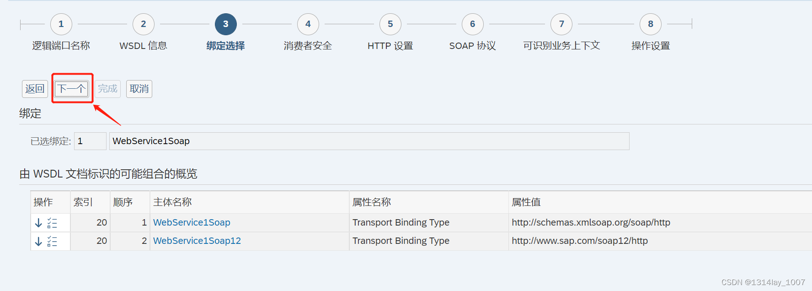This screenshot has height=291, width=812.
Task: Go to step 2 WSDL 信息 circle
Action: point(144,24)
